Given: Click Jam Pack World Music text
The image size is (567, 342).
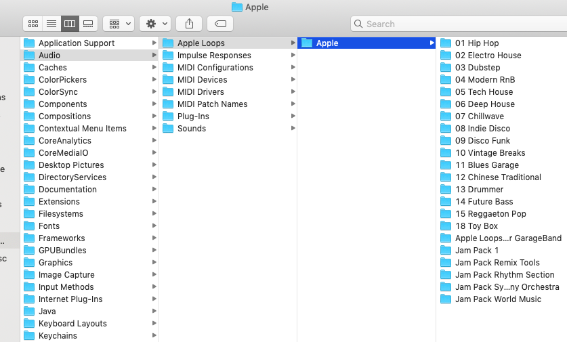Looking at the screenshot, I should pos(499,299).
